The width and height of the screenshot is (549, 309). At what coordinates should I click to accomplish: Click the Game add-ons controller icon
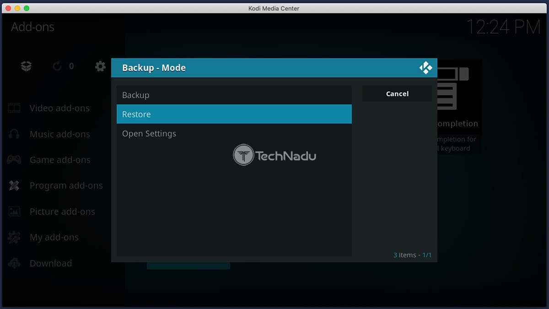(x=14, y=160)
